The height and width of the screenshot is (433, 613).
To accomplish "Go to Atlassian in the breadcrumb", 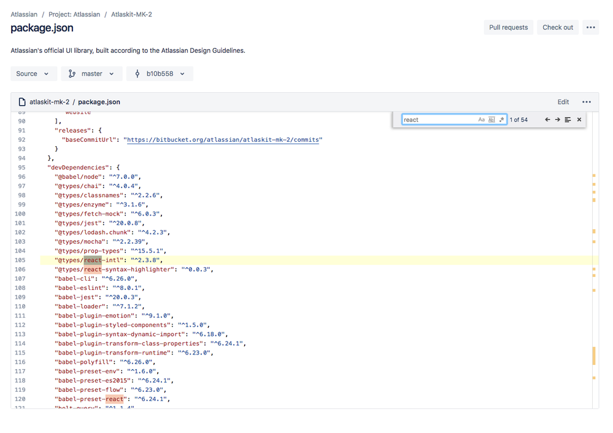I will tap(24, 15).
